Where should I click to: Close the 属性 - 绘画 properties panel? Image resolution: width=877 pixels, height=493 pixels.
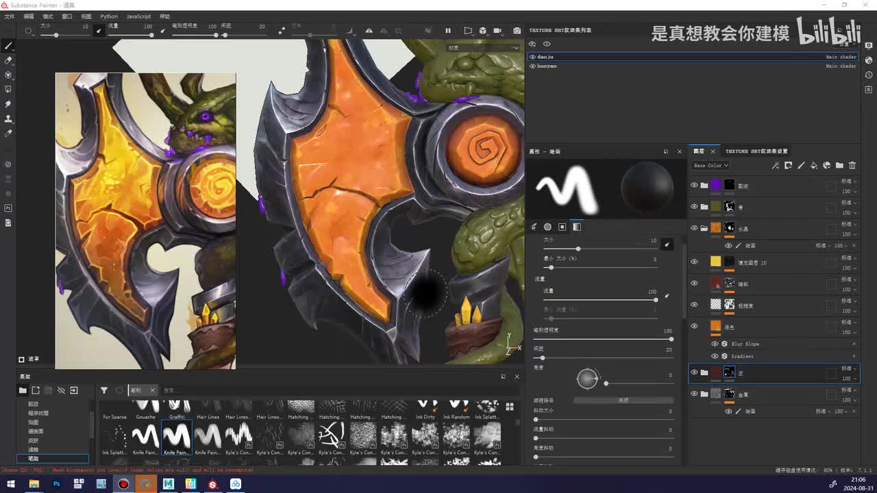[x=680, y=151]
